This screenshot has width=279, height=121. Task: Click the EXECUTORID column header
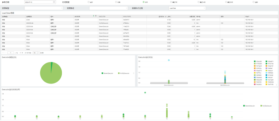[x=135, y=16]
